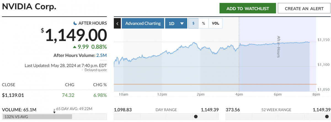The image size is (331, 122).
Task: Create an alert for NVIDIA
Action: pos(304,9)
